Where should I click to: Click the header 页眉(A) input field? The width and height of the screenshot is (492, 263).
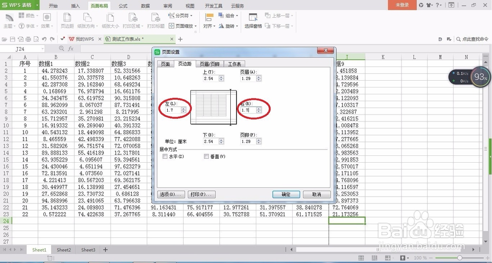248,78
